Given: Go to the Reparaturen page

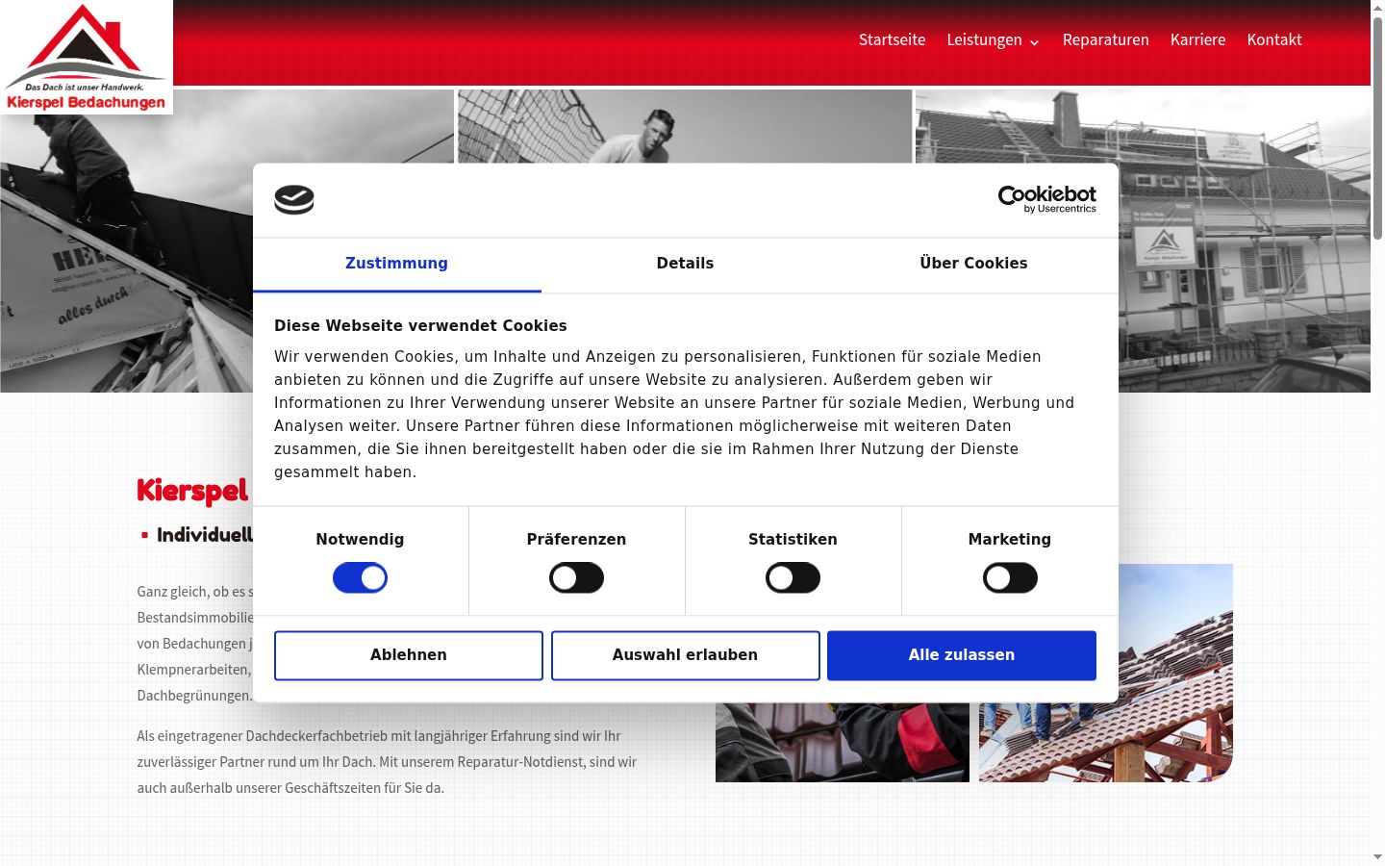Looking at the screenshot, I should coord(1105,40).
